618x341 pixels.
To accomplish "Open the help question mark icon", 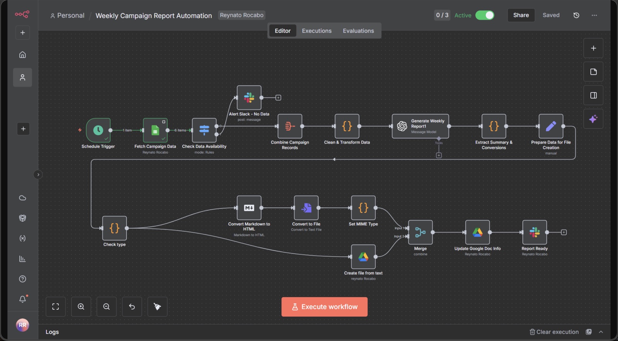I will point(22,279).
